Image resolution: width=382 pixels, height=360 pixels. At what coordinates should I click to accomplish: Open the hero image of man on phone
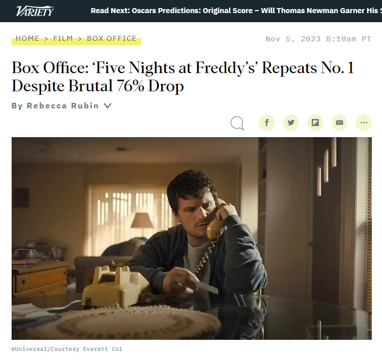(192, 238)
